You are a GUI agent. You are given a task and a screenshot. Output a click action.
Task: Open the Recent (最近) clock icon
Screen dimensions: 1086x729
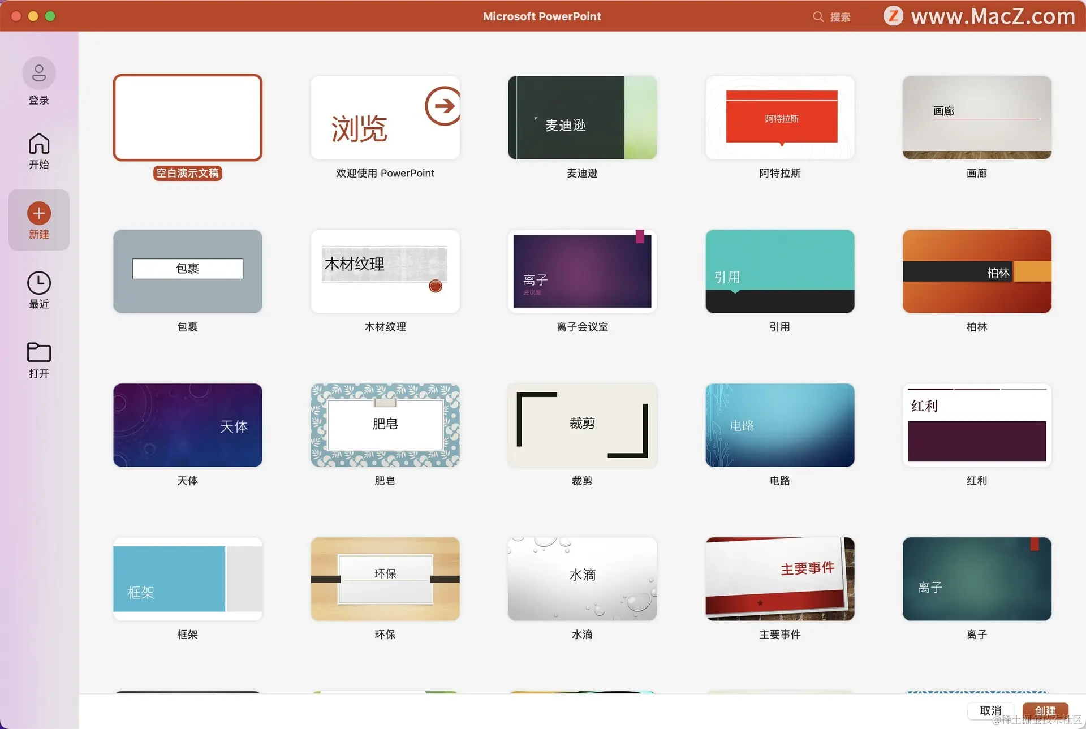(x=38, y=283)
